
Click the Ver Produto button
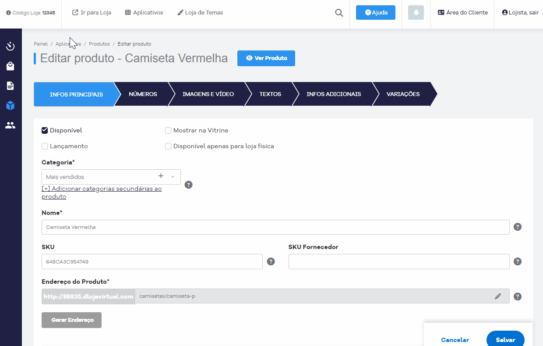[266, 58]
